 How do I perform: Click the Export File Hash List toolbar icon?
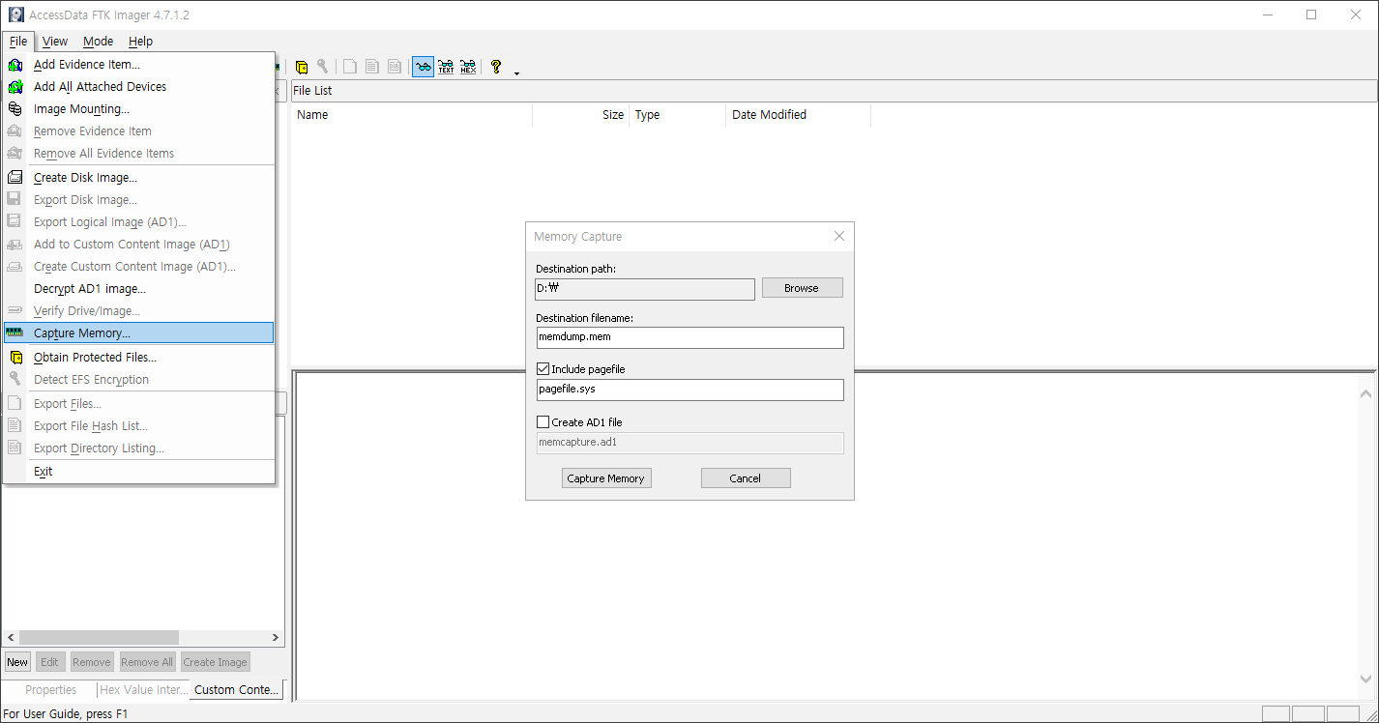372,67
